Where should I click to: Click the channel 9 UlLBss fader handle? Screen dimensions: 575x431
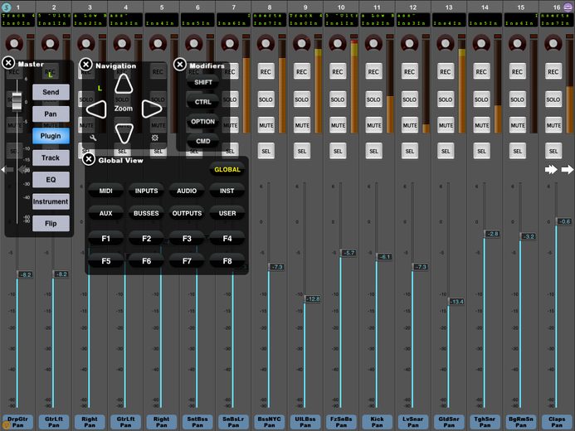312,299
